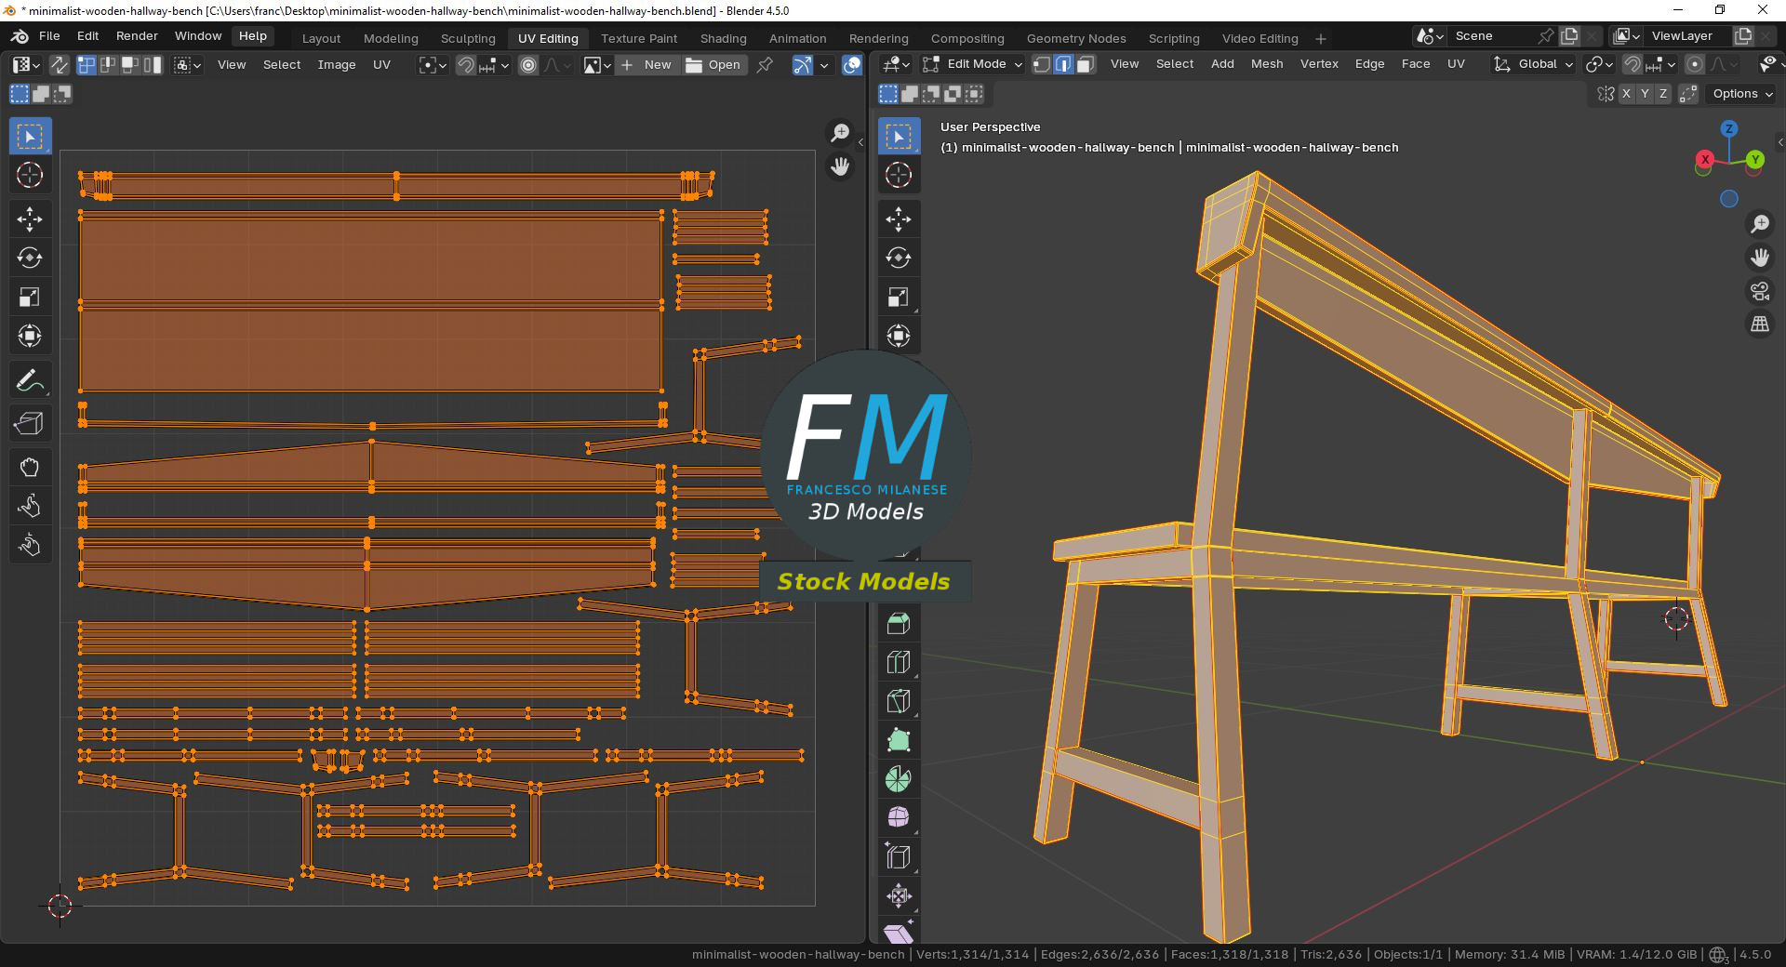Open the UV editor type dropdown
Image resolution: width=1786 pixels, height=967 pixels.
pos(25,65)
